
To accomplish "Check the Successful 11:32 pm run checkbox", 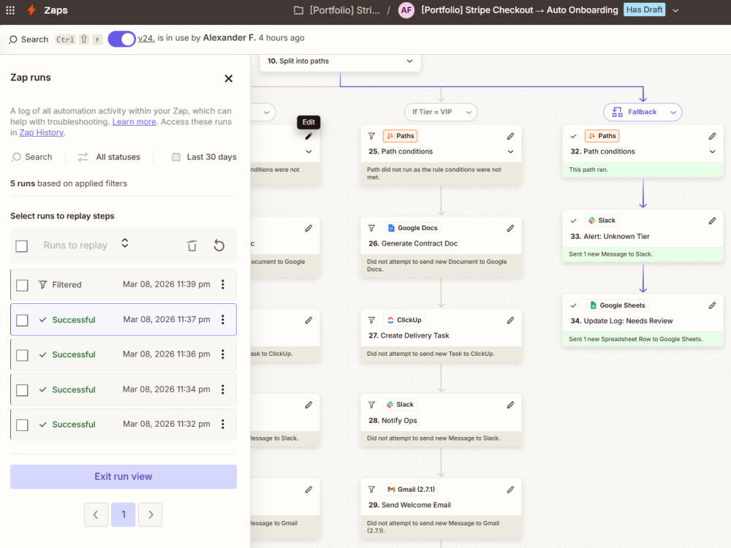I will (x=22, y=425).
